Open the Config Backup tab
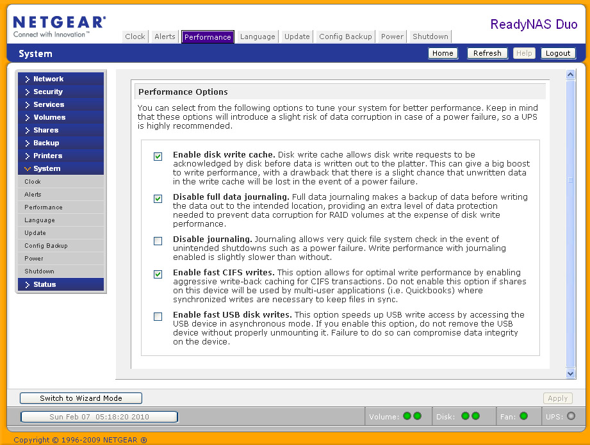Screen dimensions: 590x445 [345, 36]
